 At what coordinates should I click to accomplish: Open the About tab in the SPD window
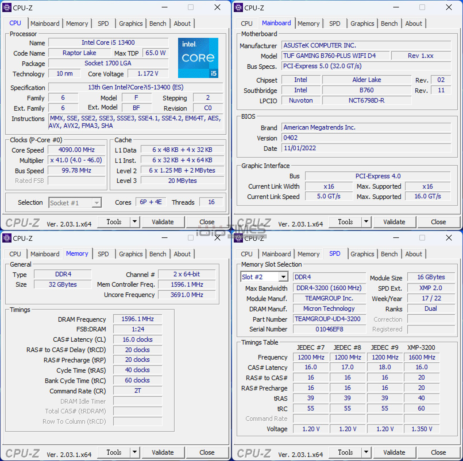[414, 254]
